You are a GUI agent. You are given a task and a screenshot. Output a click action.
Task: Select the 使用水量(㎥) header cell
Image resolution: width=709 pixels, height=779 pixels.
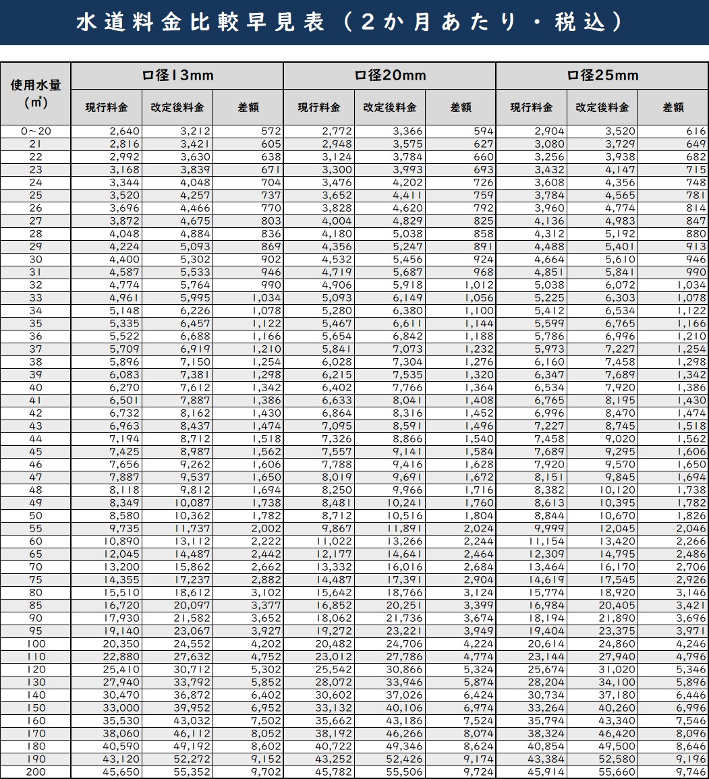35,93
